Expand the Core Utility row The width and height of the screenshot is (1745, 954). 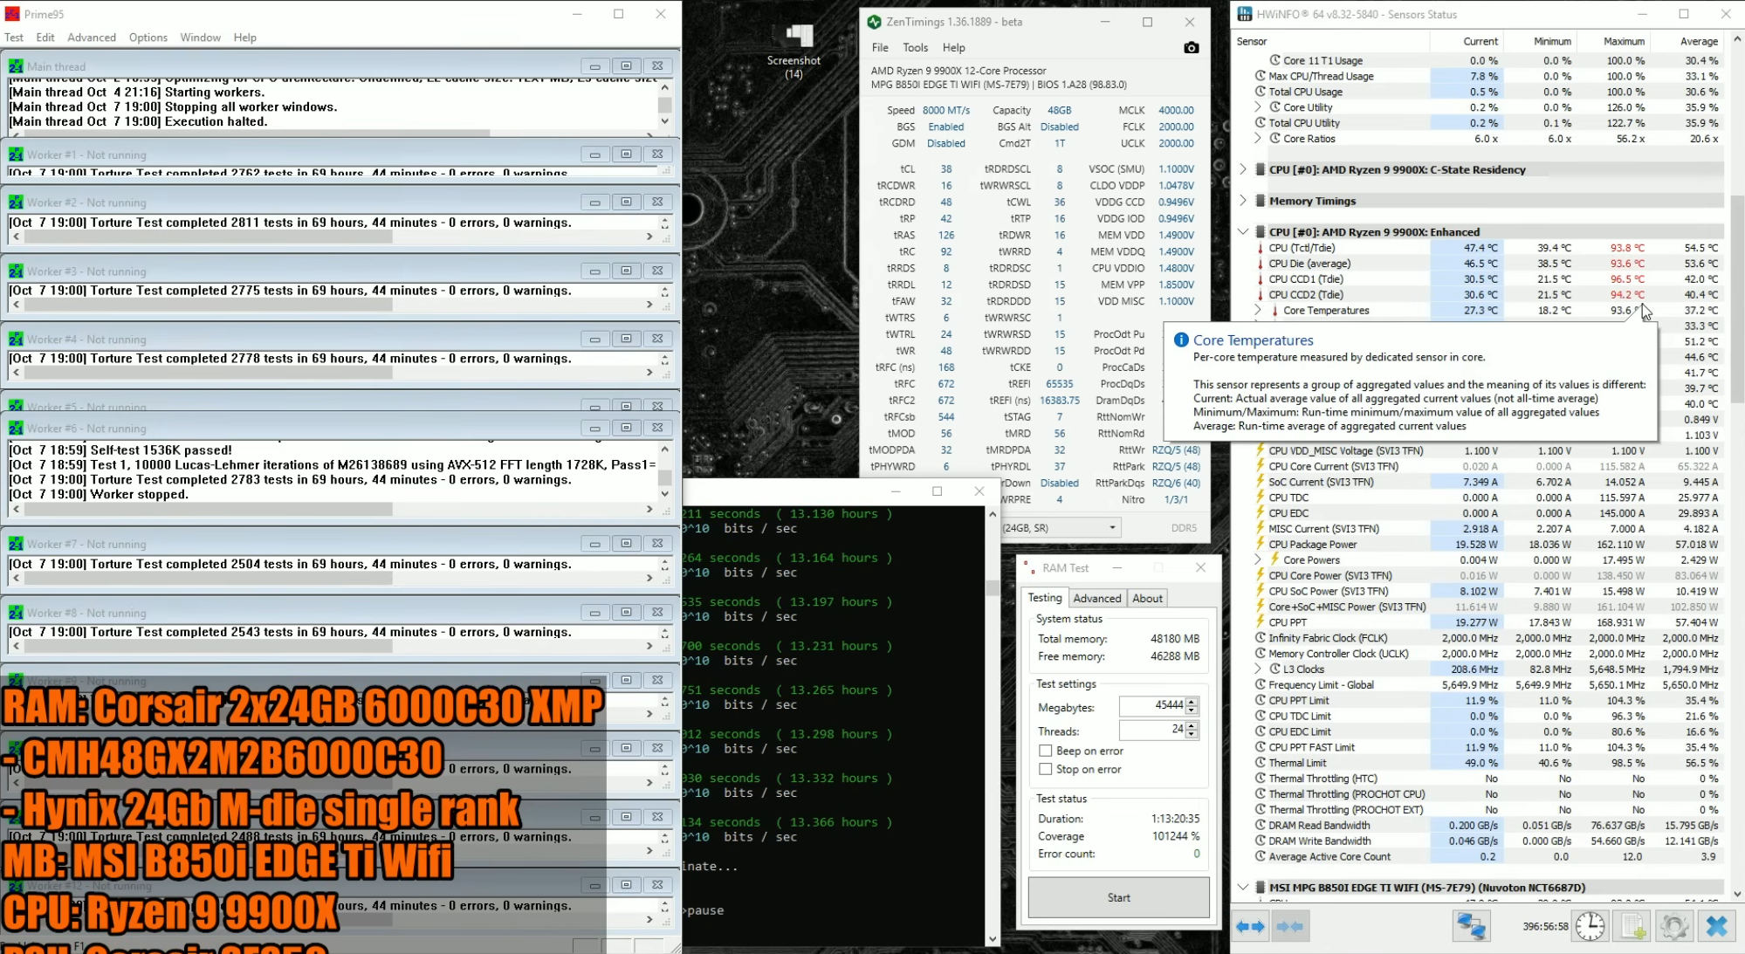click(1258, 107)
